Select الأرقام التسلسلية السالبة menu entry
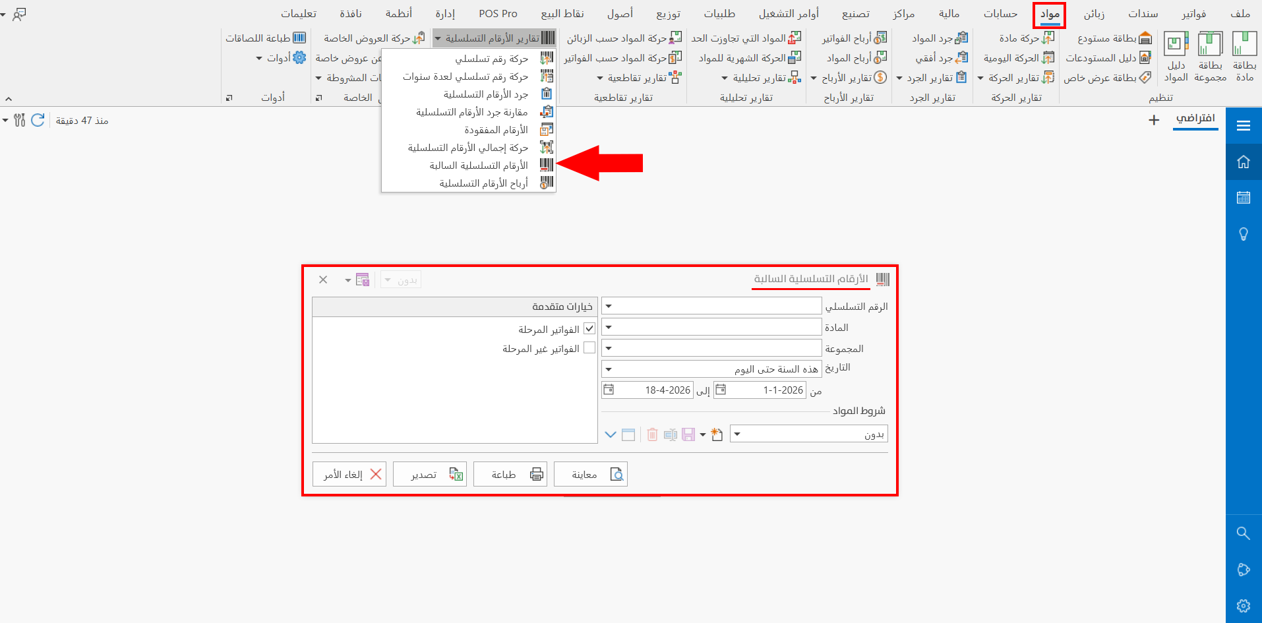This screenshot has height=623, width=1262. coord(469,165)
